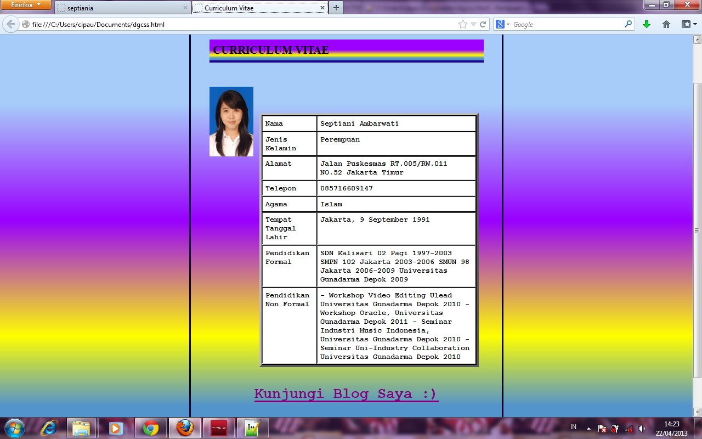The image size is (702, 439).
Task: Click the volume icon in the system tray
Action: click(642, 427)
